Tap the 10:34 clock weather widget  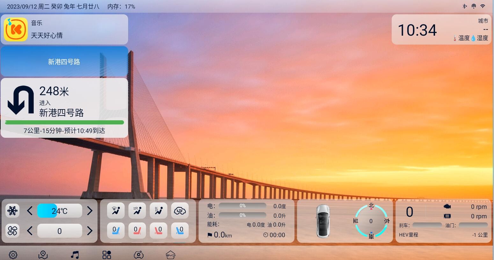tap(441, 30)
